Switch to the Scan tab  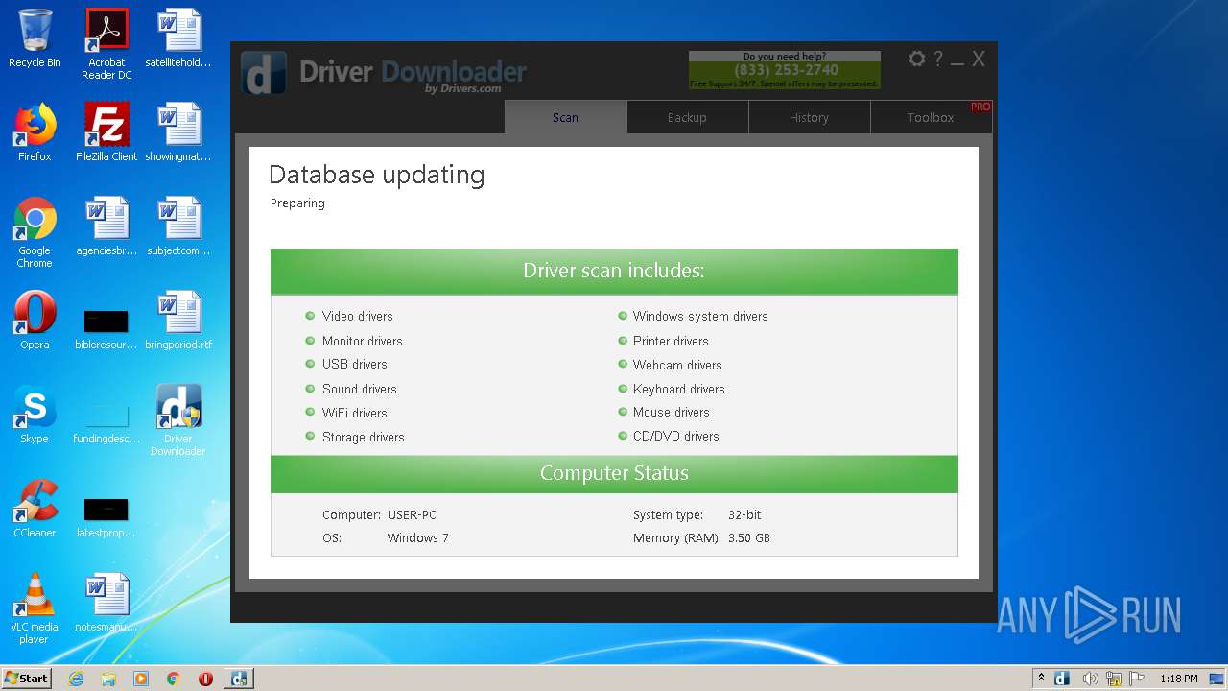tap(566, 117)
